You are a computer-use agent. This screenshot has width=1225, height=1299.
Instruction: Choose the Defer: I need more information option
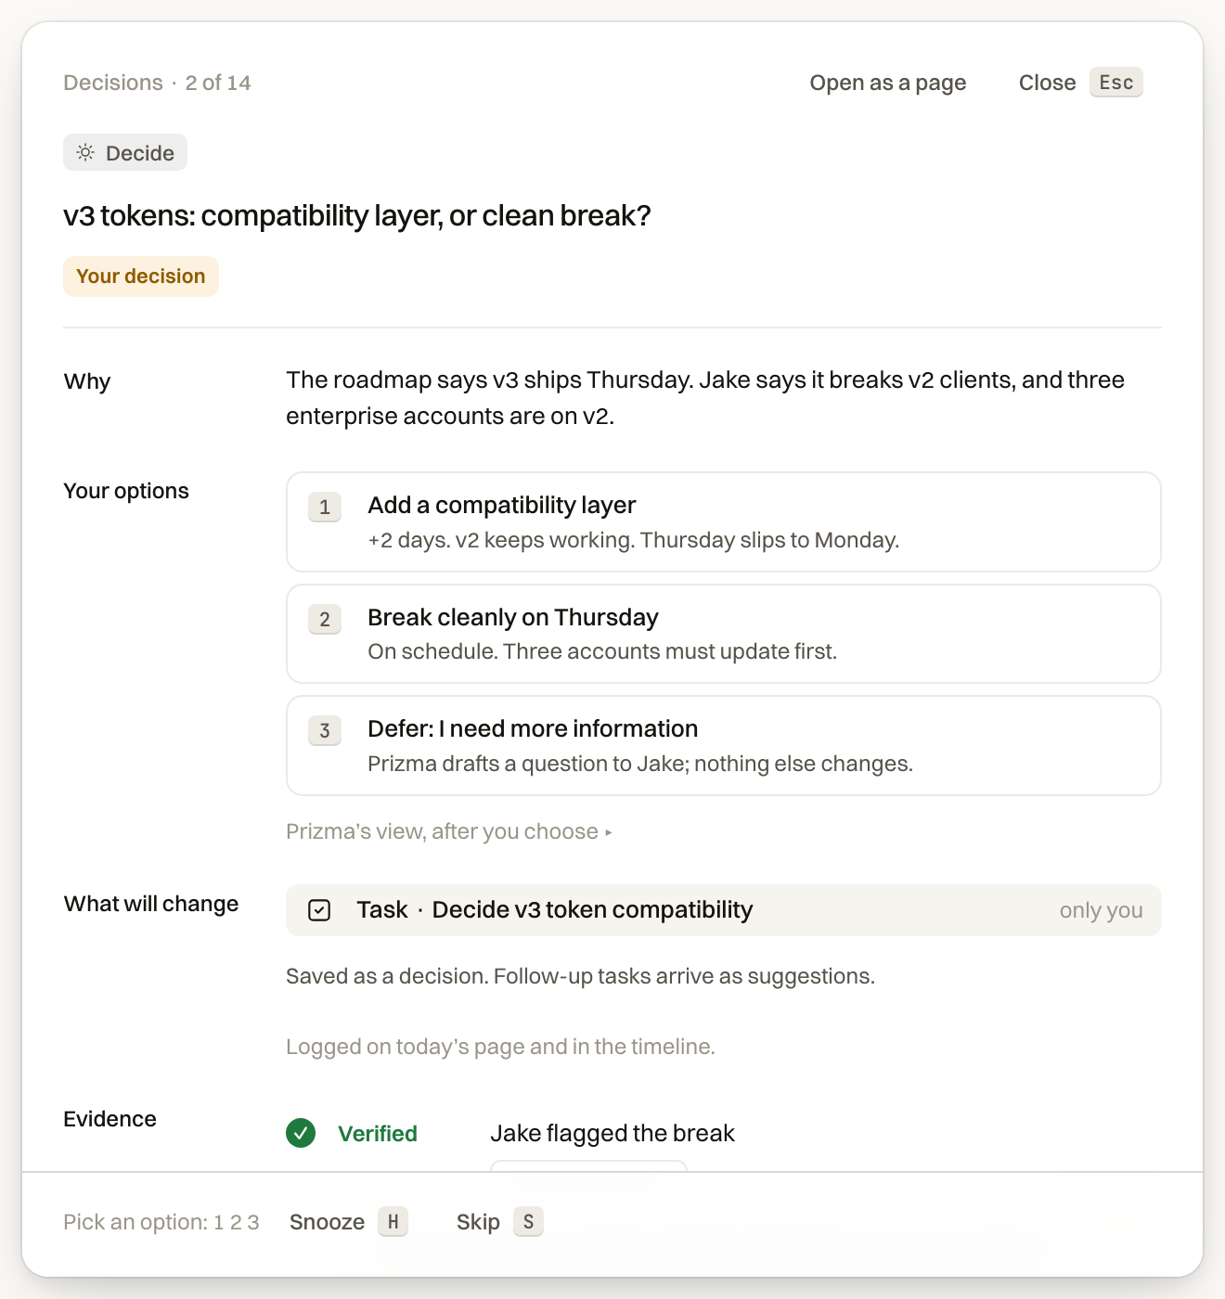(724, 746)
